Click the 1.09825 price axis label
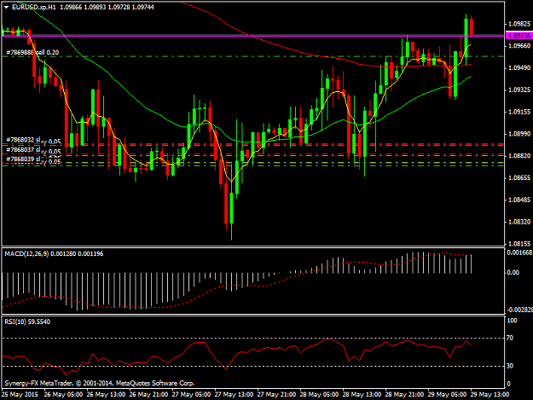Image resolution: width=533 pixels, height=400 pixels. pyautogui.click(x=519, y=24)
